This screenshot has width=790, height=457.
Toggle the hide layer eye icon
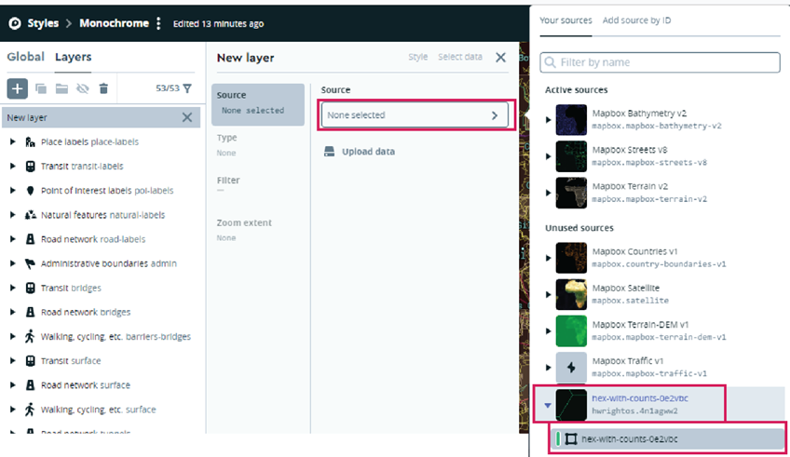click(82, 88)
